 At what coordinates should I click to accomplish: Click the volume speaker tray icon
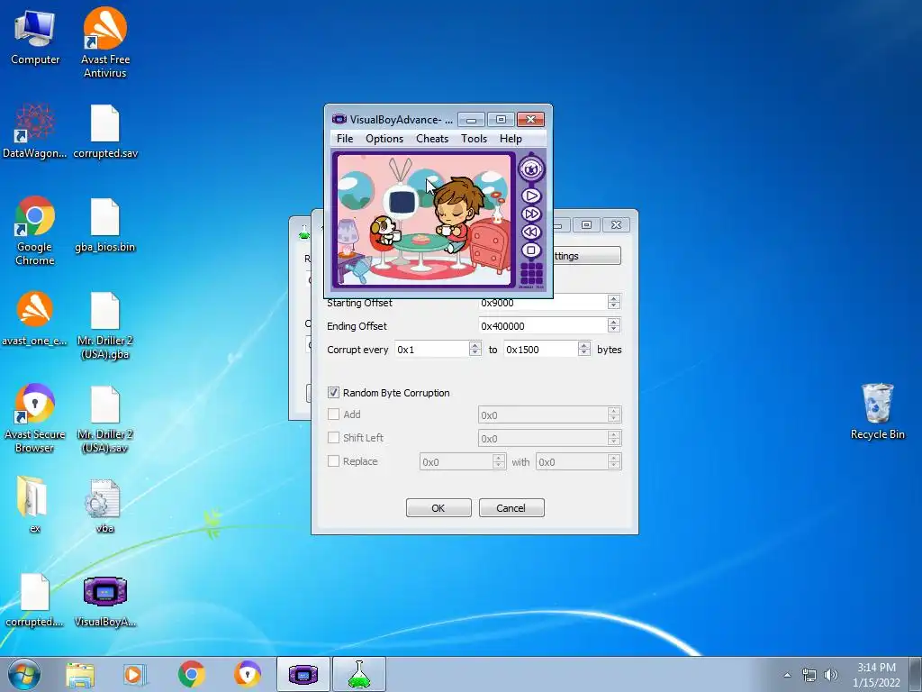click(831, 675)
